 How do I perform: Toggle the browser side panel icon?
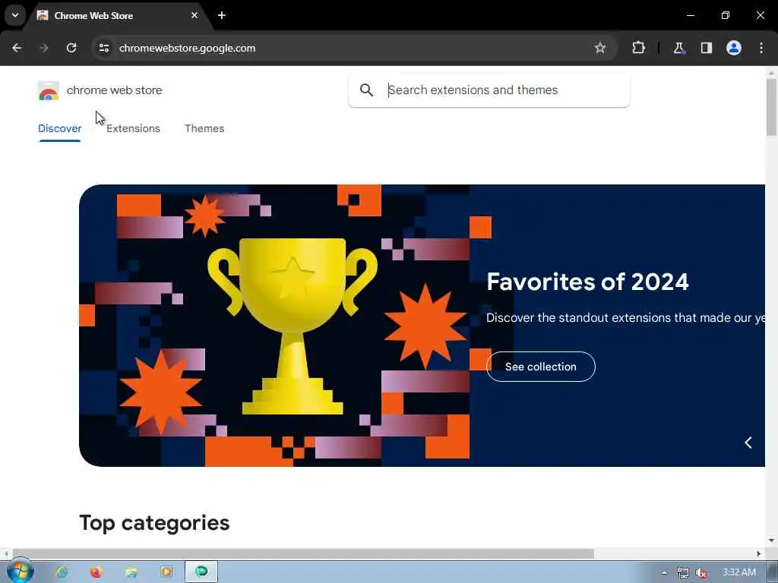click(706, 48)
